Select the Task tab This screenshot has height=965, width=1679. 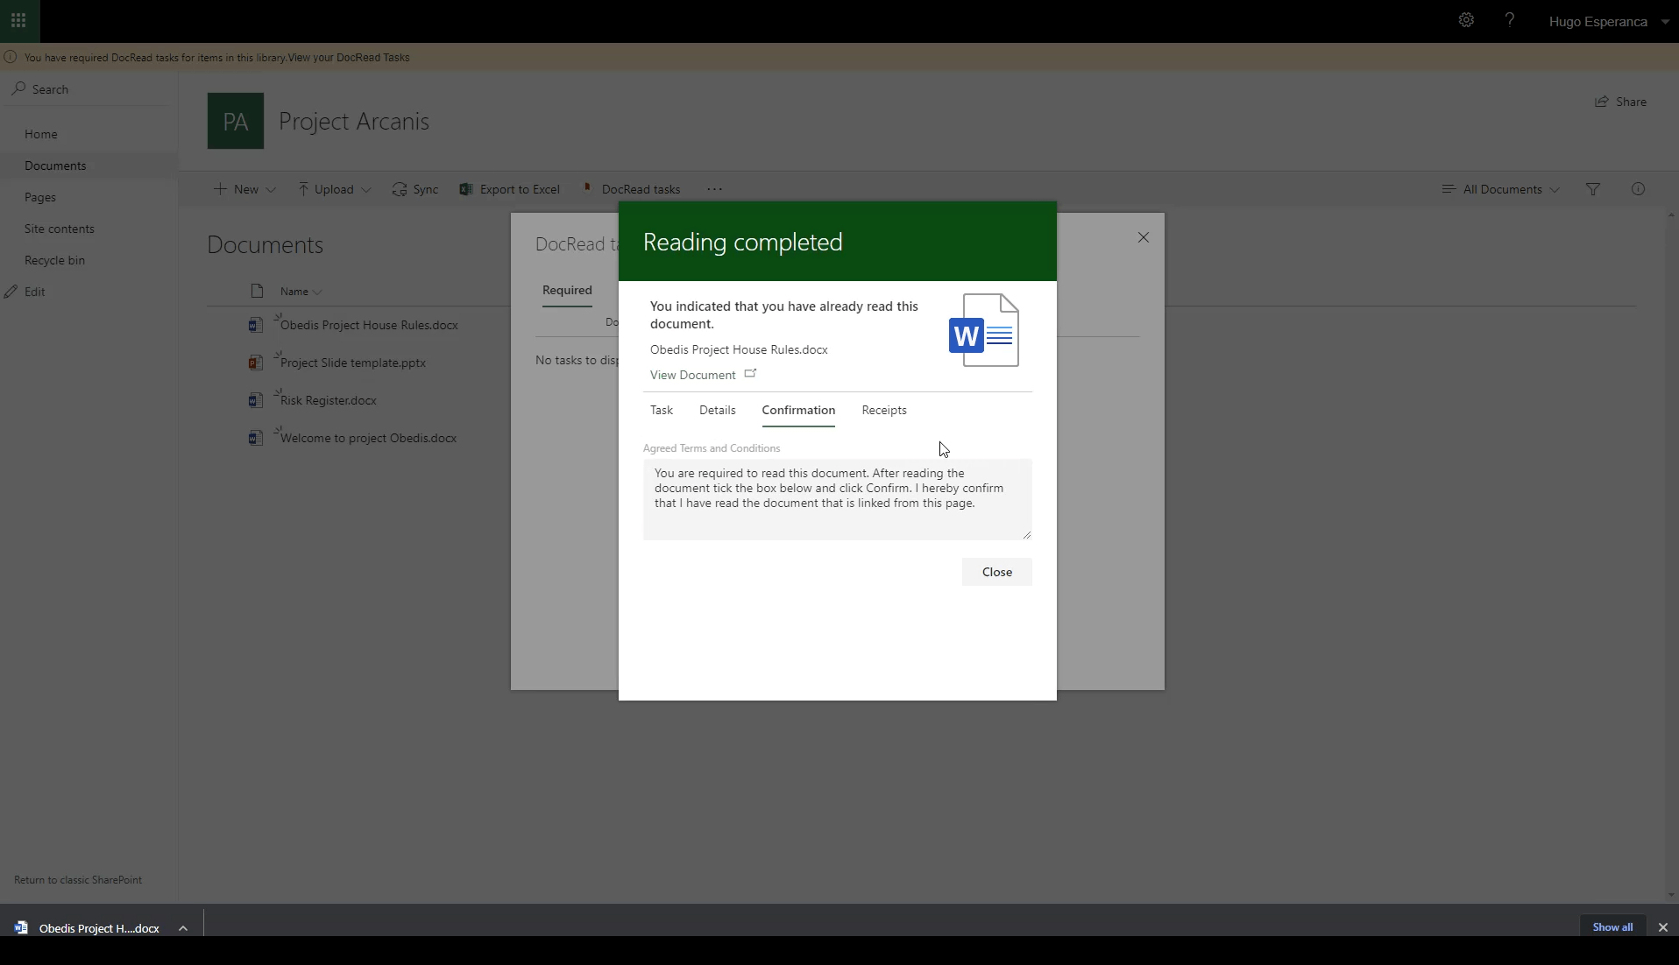click(x=662, y=410)
